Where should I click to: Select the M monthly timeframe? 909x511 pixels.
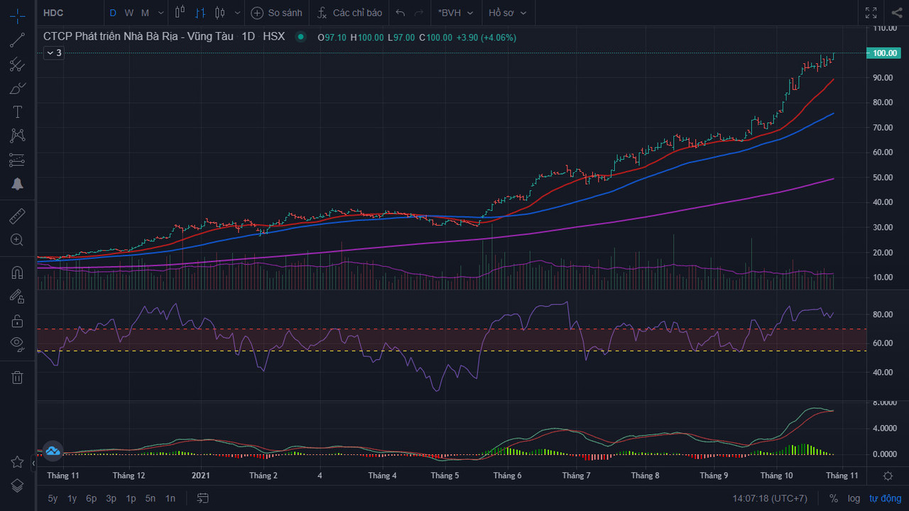145,13
